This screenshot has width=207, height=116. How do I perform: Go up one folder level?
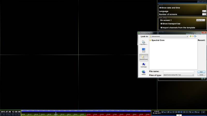coord(190,37)
